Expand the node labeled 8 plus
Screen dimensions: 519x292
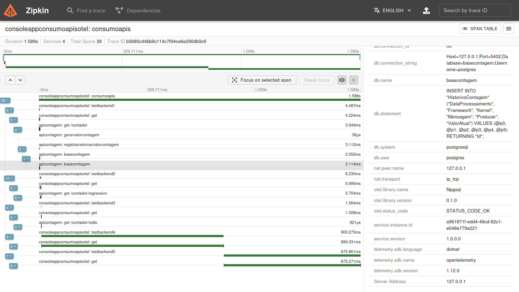[x=18, y=198]
